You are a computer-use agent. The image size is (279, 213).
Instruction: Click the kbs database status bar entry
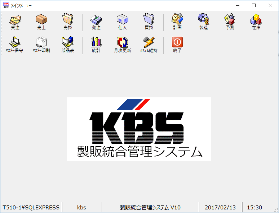(81, 207)
